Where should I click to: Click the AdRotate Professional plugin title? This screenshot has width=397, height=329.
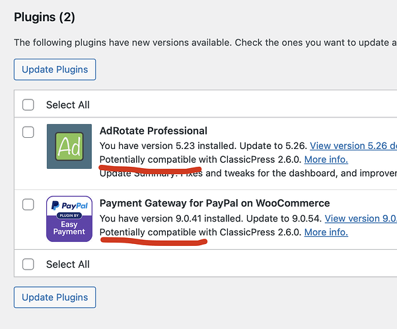(153, 131)
